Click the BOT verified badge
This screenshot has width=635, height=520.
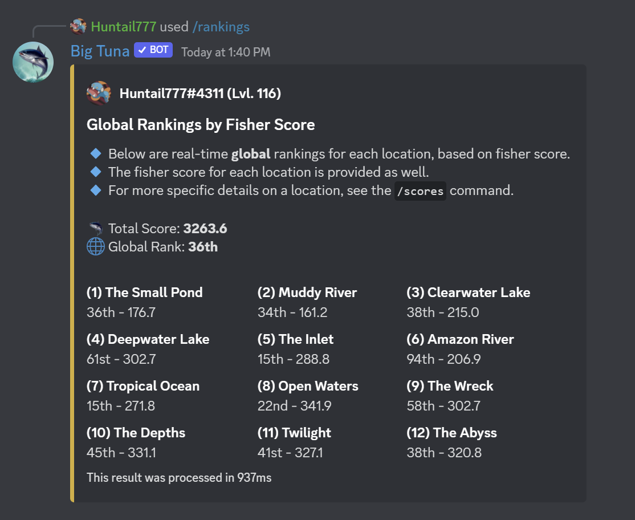coord(153,50)
